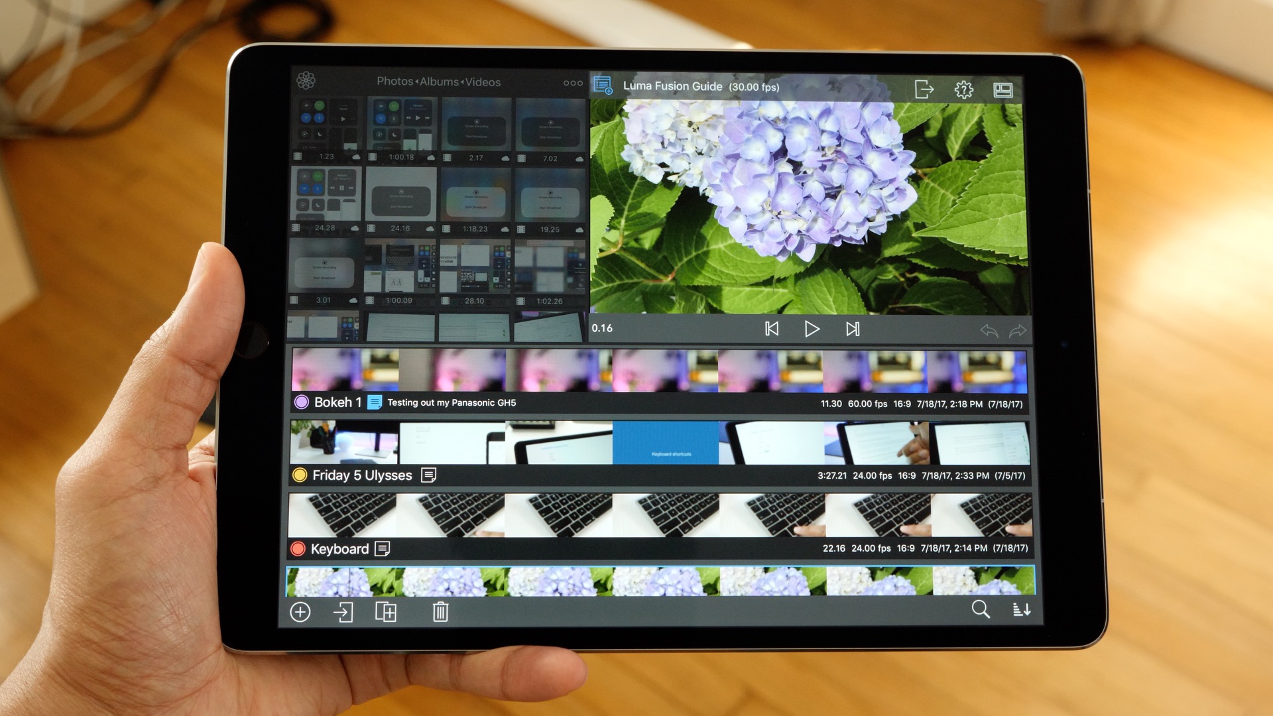Open the highlighted hydrangea project filmstrip

click(660, 581)
